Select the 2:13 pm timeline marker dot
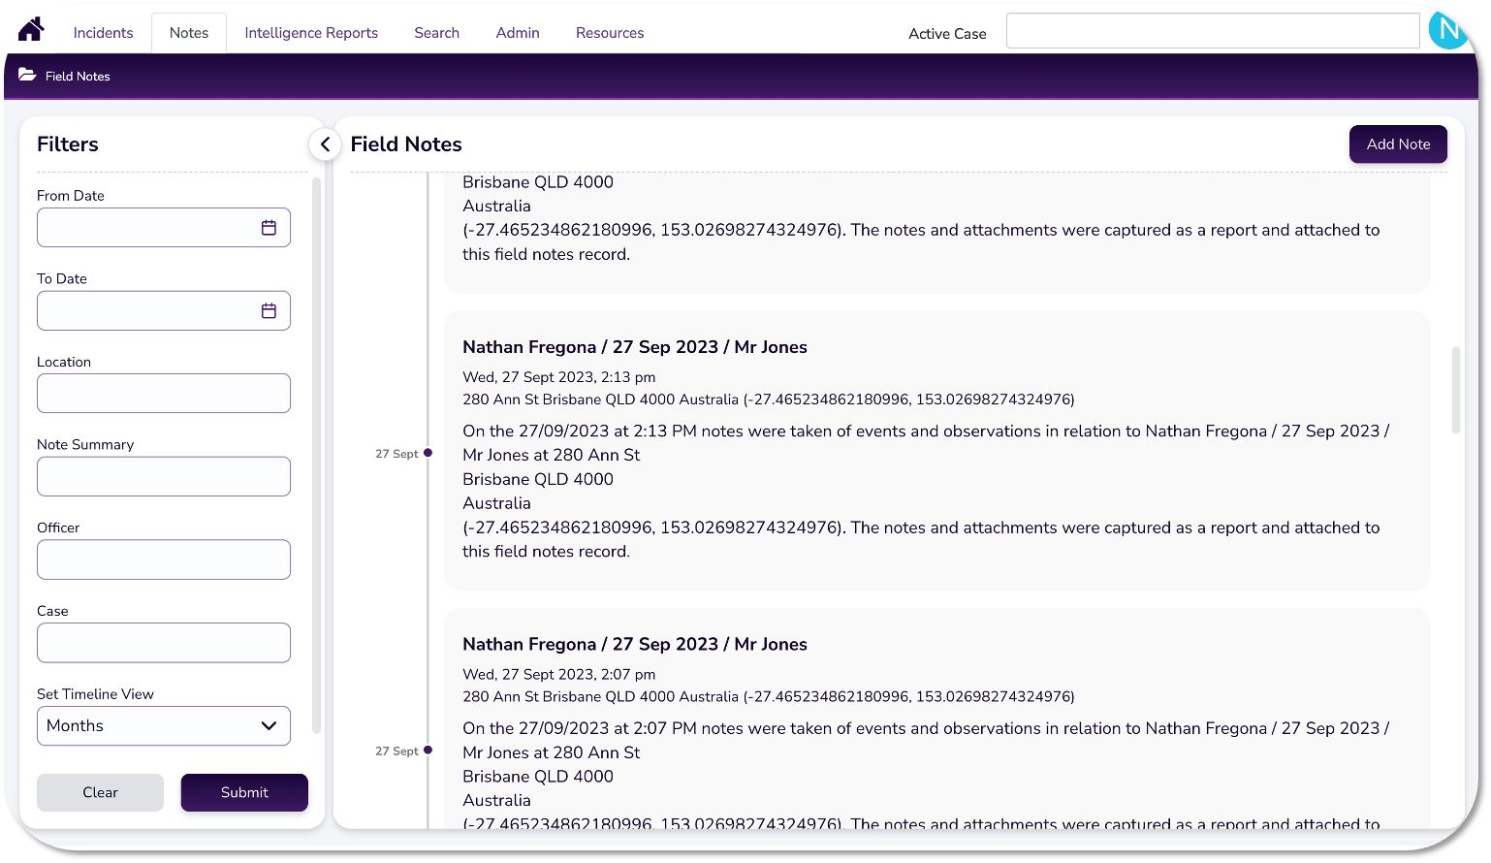1491x863 pixels. click(x=428, y=453)
